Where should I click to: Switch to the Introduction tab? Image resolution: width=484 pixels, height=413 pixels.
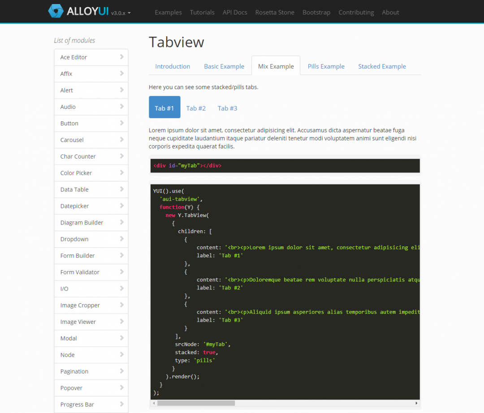(173, 66)
